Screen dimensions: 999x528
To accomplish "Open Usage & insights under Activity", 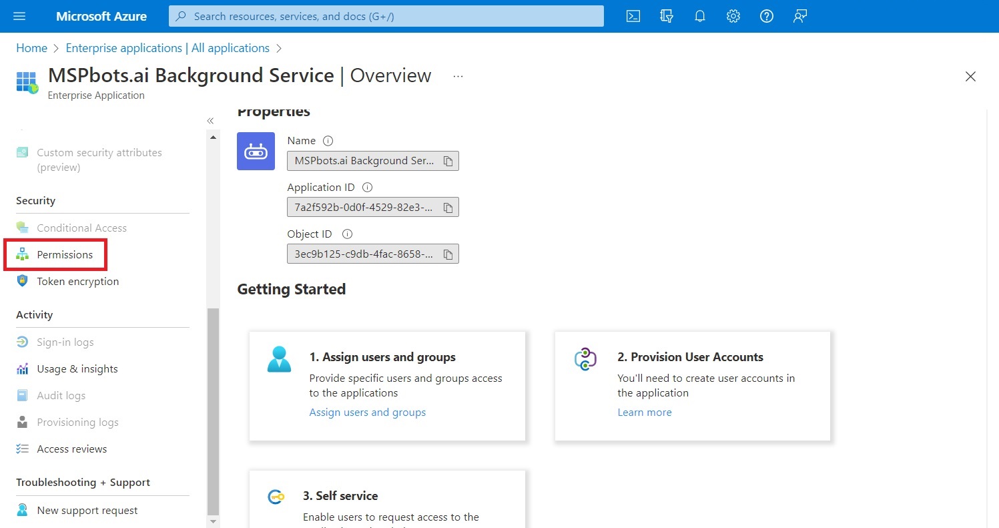I will pos(77,369).
